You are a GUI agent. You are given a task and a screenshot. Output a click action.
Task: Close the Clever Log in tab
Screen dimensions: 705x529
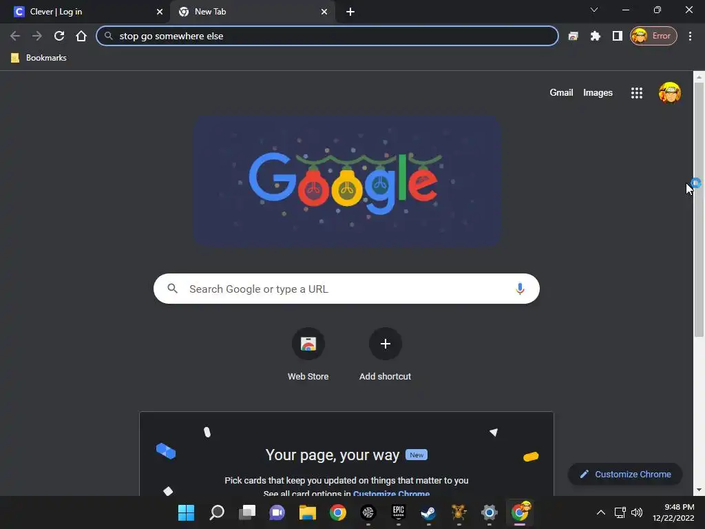click(159, 12)
